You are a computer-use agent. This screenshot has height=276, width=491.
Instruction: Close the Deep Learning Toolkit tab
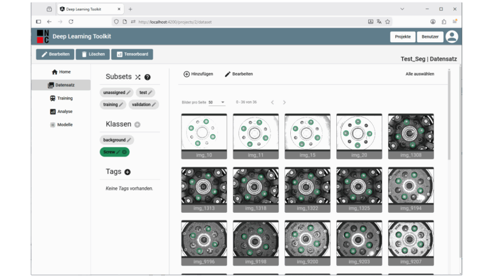[x=119, y=9]
